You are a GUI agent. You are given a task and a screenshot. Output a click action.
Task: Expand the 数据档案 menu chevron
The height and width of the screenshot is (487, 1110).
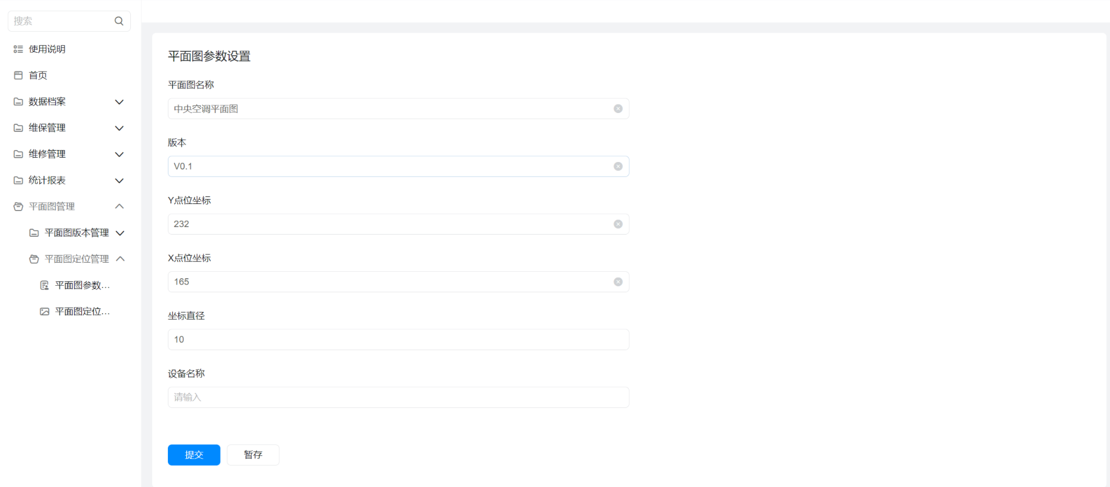point(119,102)
